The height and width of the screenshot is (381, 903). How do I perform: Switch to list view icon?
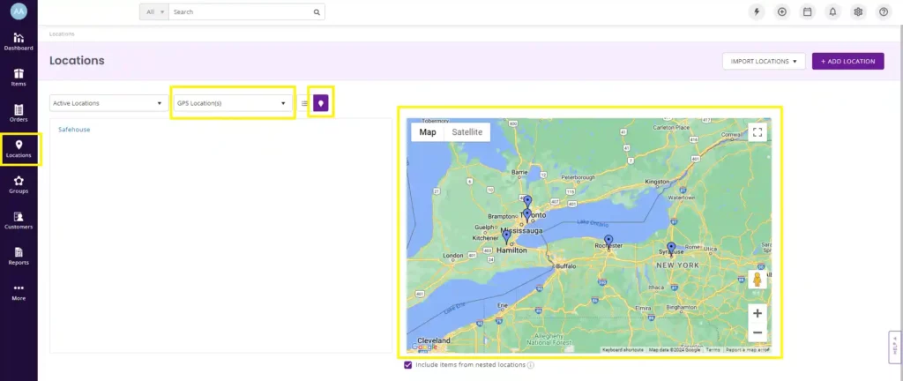[304, 103]
